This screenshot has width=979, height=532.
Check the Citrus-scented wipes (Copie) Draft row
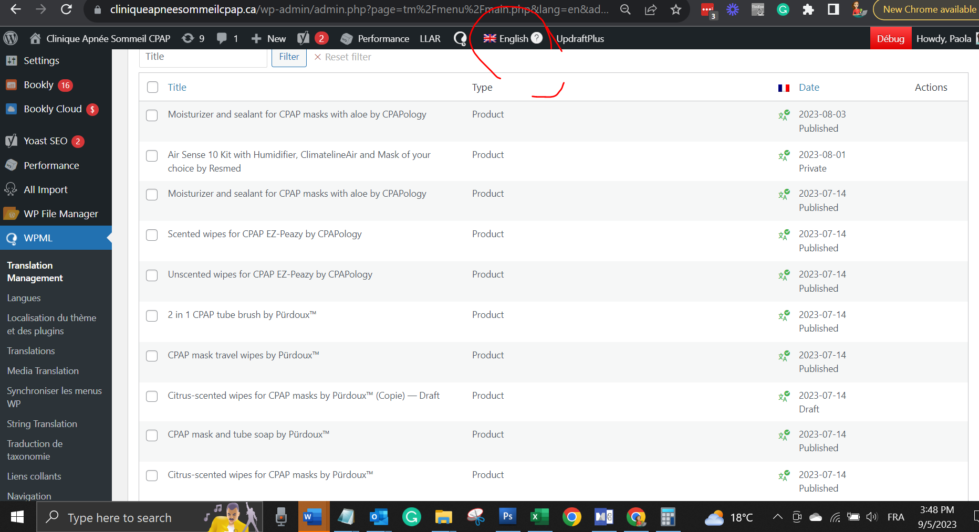[152, 397]
